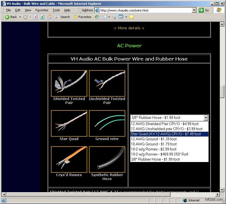Click the Back navigation button
The width and height of the screenshot is (226, 204).
click(x=11, y=17)
